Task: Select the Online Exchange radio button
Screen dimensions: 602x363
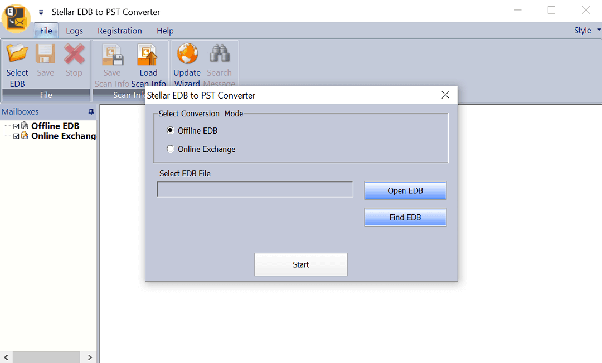Action: click(171, 149)
